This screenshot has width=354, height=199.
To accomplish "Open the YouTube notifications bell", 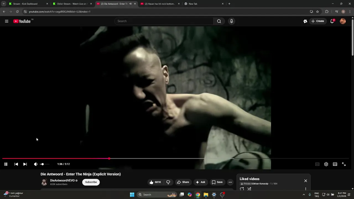I will [x=332, y=21].
